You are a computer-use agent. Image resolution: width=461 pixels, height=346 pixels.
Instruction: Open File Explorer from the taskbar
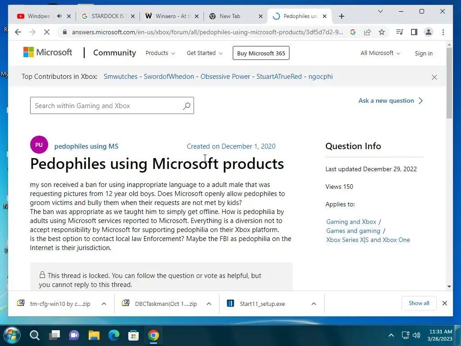pos(94,335)
